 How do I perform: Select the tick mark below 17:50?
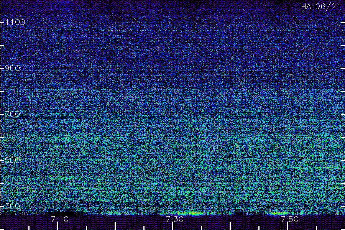(x=287, y=226)
